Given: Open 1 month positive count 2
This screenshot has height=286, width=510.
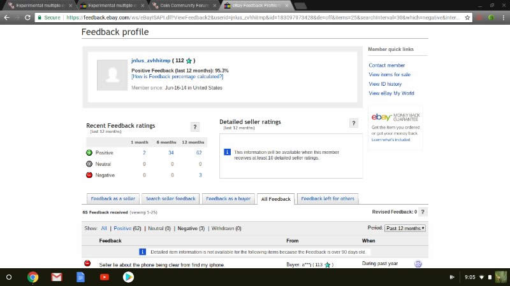Looking at the screenshot, I should (x=144, y=153).
